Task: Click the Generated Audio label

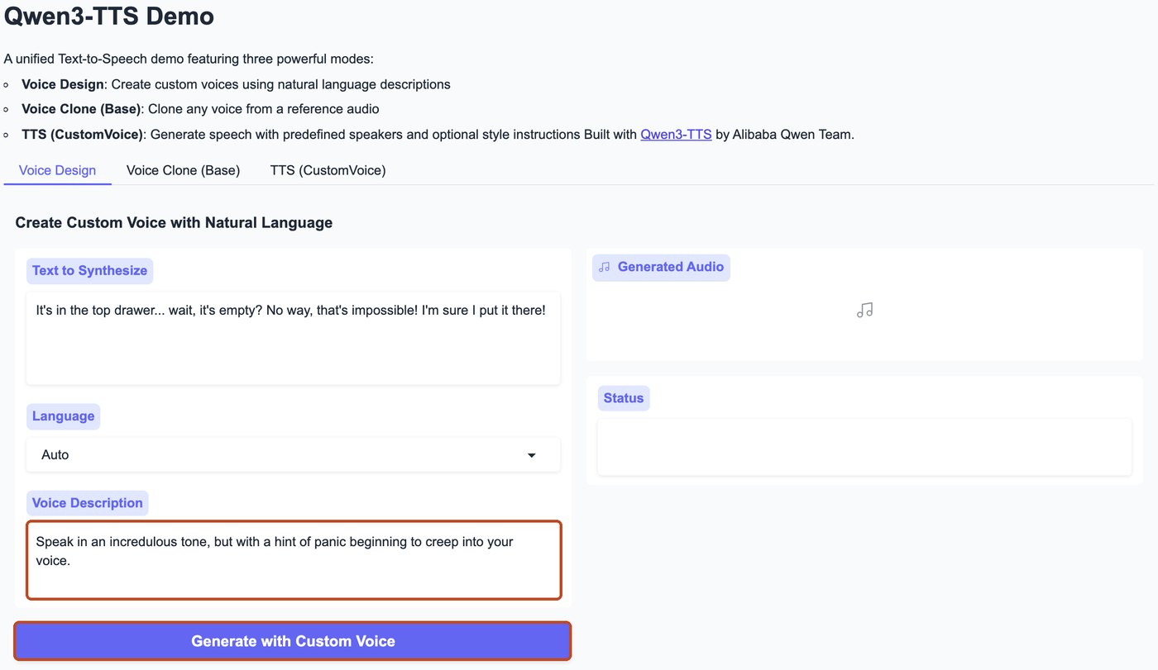Action: (x=671, y=267)
